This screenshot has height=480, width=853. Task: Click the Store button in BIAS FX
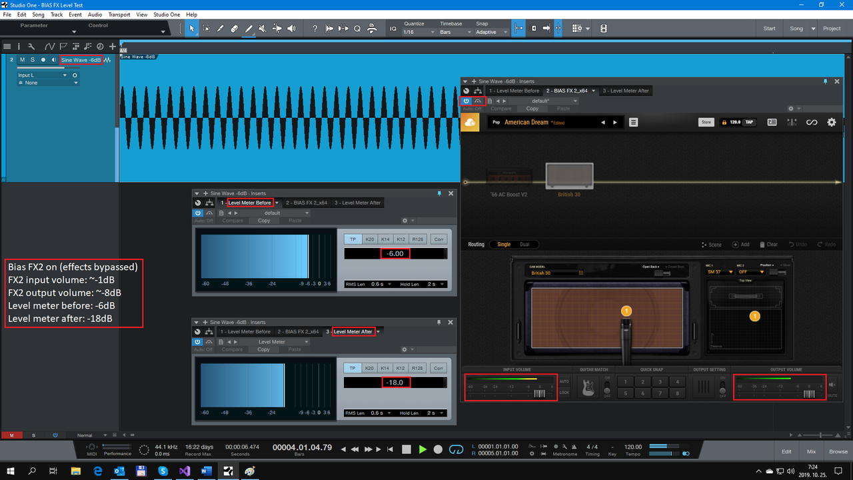coord(706,122)
